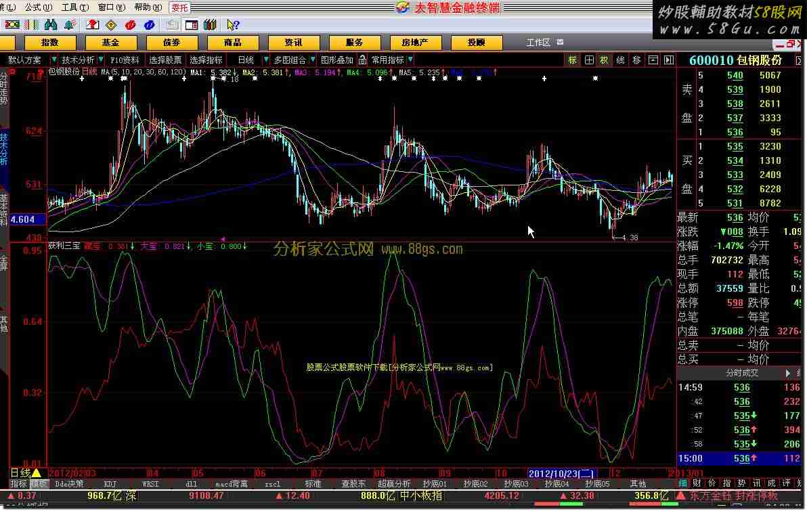
Task: Click the red round toolbar icon
Action: (x=130, y=24)
